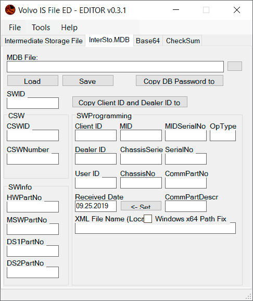Click the ChassisNo input field

(x=141, y=183)
